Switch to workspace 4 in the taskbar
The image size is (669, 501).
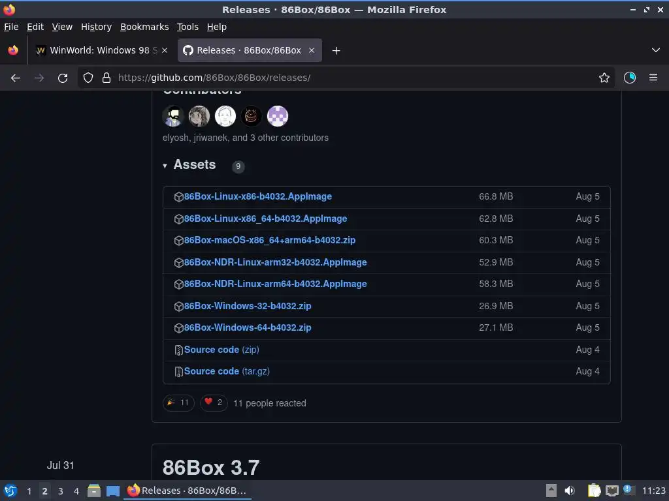76,491
